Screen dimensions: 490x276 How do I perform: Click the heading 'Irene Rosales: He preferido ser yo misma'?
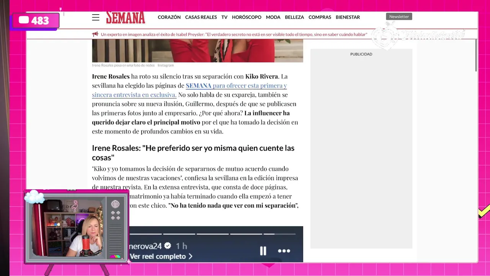point(193,153)
